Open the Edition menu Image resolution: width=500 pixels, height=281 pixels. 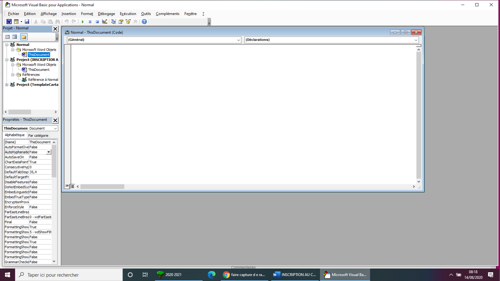pos(30,14)
